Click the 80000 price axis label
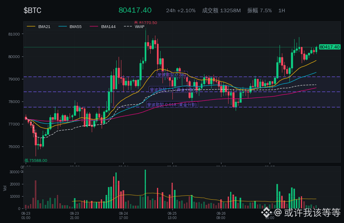 coord(14,57)
